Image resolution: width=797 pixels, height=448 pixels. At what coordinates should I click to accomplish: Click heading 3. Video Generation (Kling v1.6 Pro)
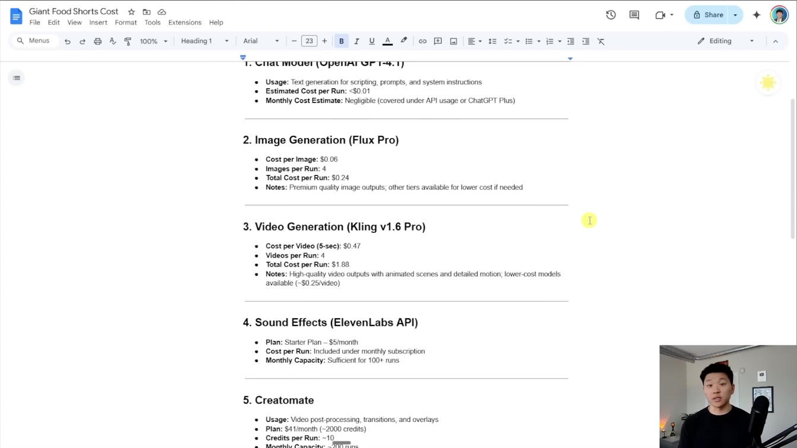tap(334, 226)
